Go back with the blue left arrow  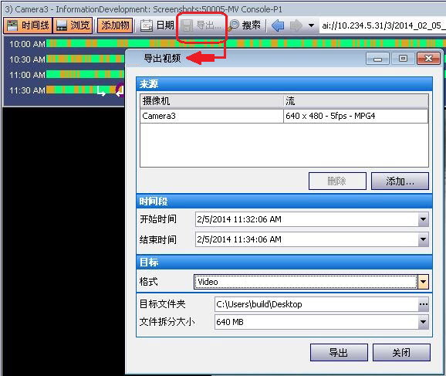(x=278, y=25)
